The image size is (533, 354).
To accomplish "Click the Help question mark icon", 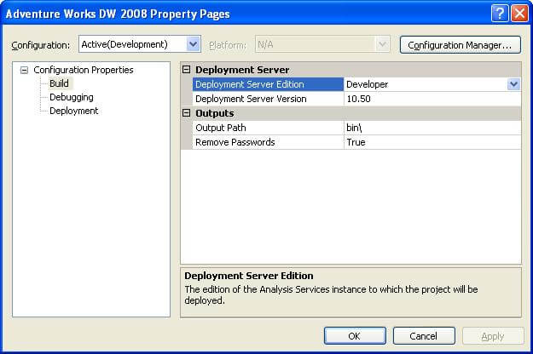I will click(x=500, y=14).
